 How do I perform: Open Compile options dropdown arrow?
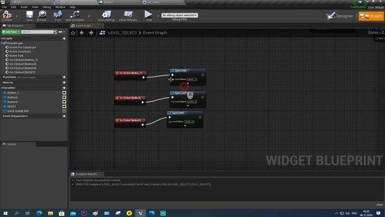(x=17, y=16)
